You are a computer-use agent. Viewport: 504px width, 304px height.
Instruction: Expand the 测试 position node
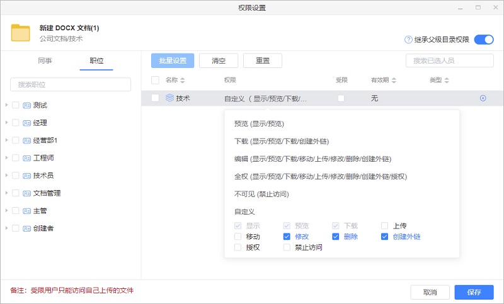tap(6, 105)
